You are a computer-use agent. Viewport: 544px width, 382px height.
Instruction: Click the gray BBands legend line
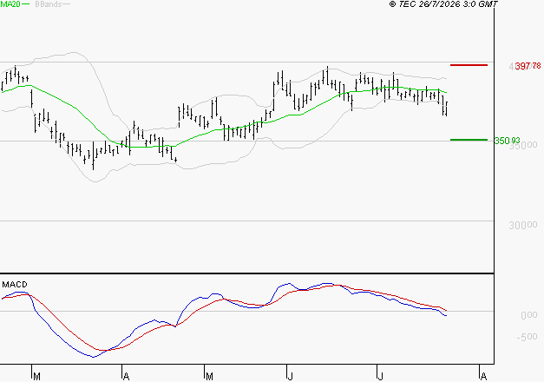click(x=66, y=4)
